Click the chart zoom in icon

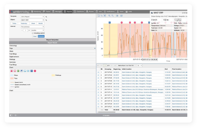(109, 16)
